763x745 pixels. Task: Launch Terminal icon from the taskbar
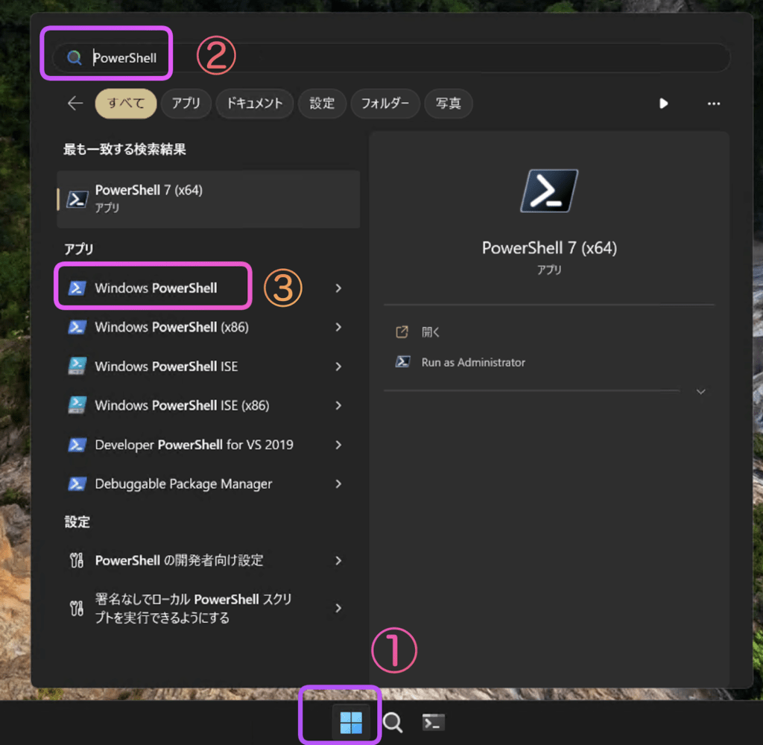click(x=434, y=722)
